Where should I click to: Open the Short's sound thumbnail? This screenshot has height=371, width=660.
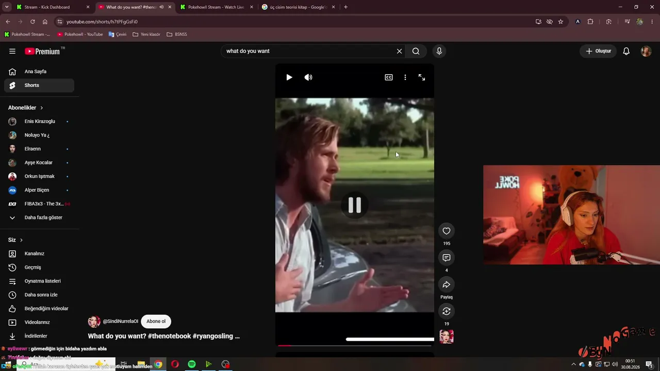[x=447, y=336]
